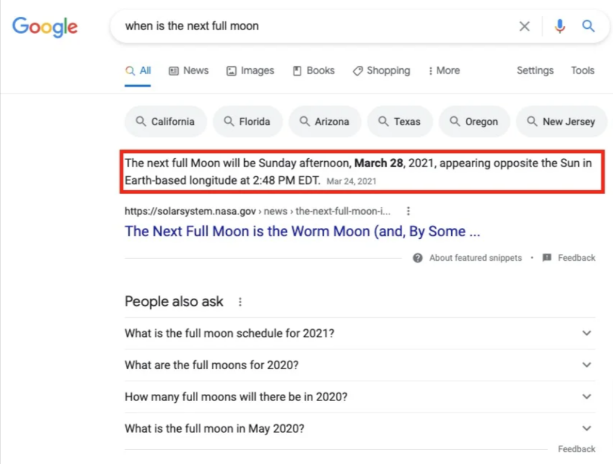This screenshot has height=464, width=613.
Task: Open the Shopping tab
Action: (x=381, y=71)
